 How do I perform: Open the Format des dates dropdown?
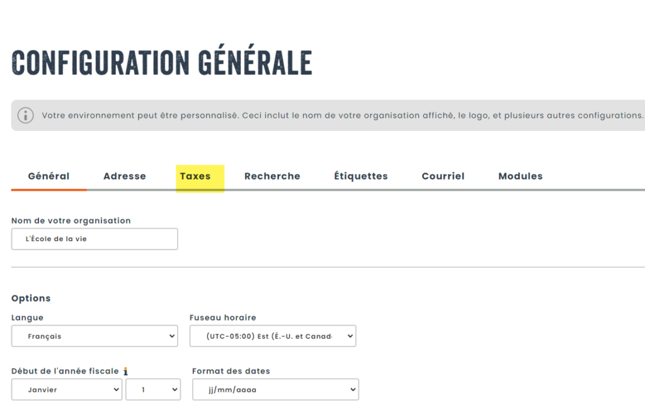[x=275, y=390]
